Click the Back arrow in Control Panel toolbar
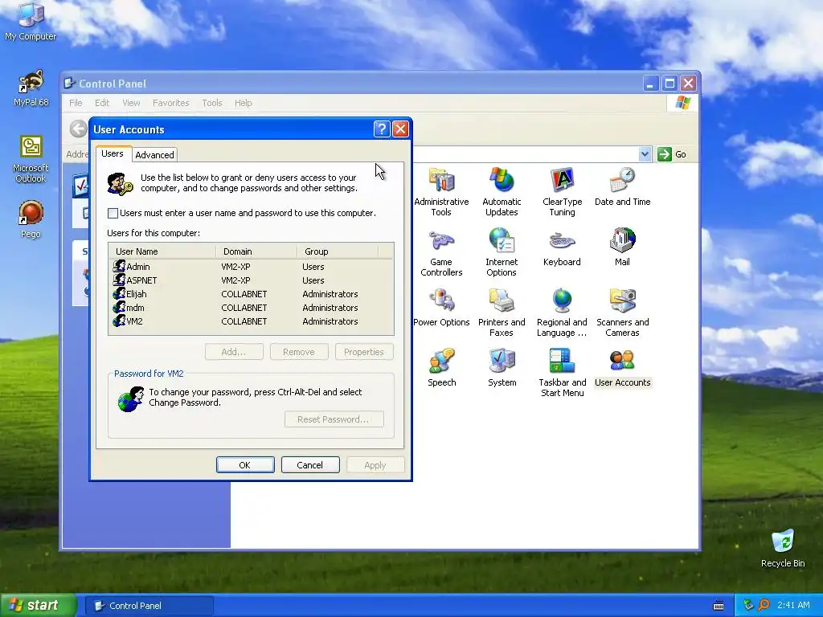823x617 pixels. tap(78, 129)
